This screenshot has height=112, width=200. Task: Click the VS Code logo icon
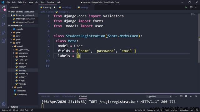pos(3,2)
